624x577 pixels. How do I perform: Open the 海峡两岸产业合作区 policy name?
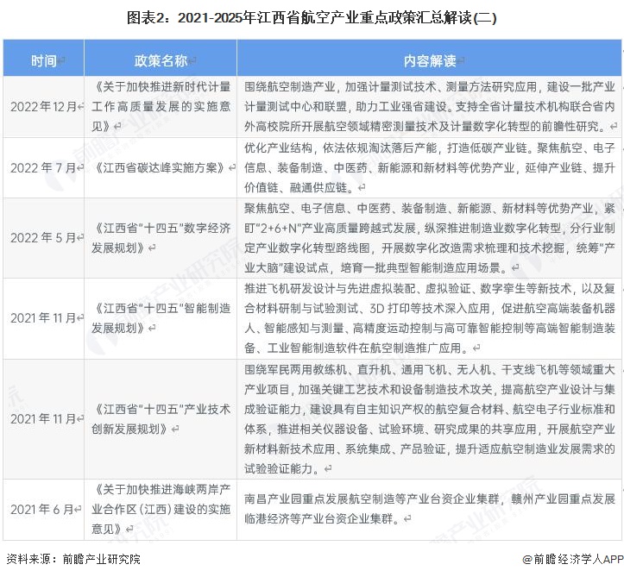[x=161, y=510]
